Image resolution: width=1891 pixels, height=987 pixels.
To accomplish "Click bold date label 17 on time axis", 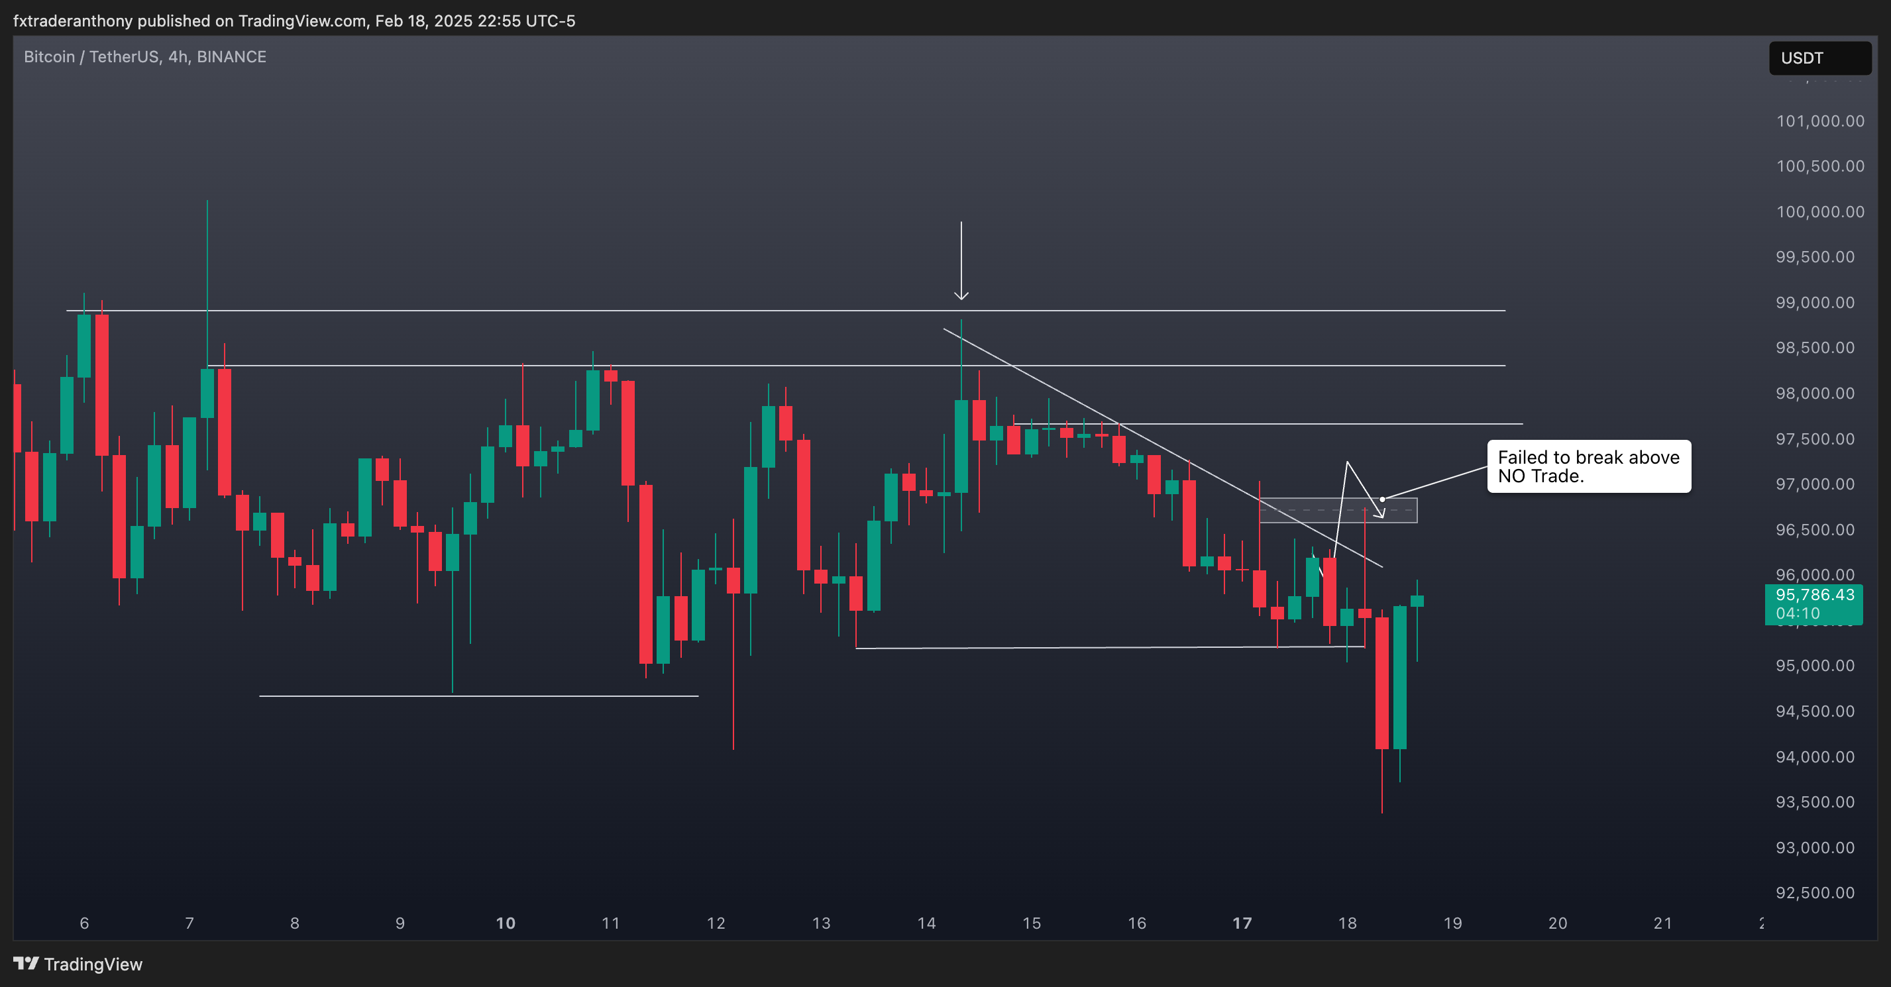I will [1242, 923].
